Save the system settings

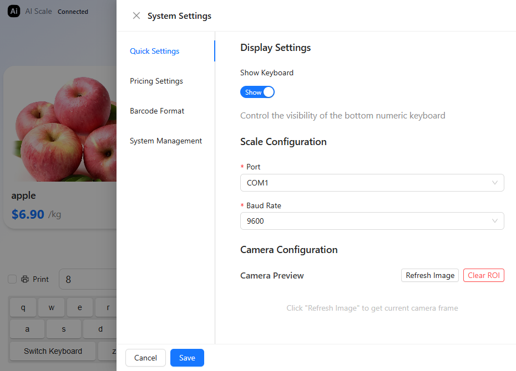coord(187,358)
